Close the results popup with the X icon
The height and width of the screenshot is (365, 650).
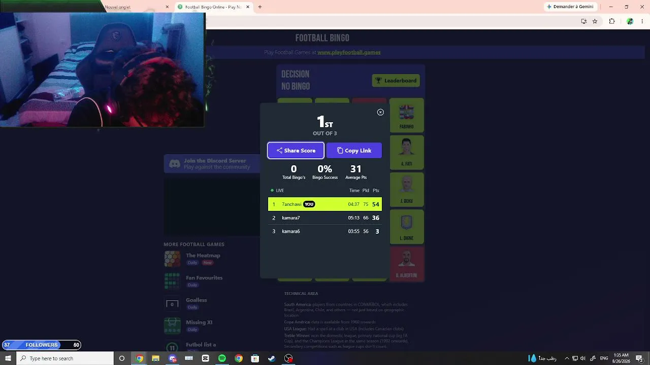click(380, 112)
